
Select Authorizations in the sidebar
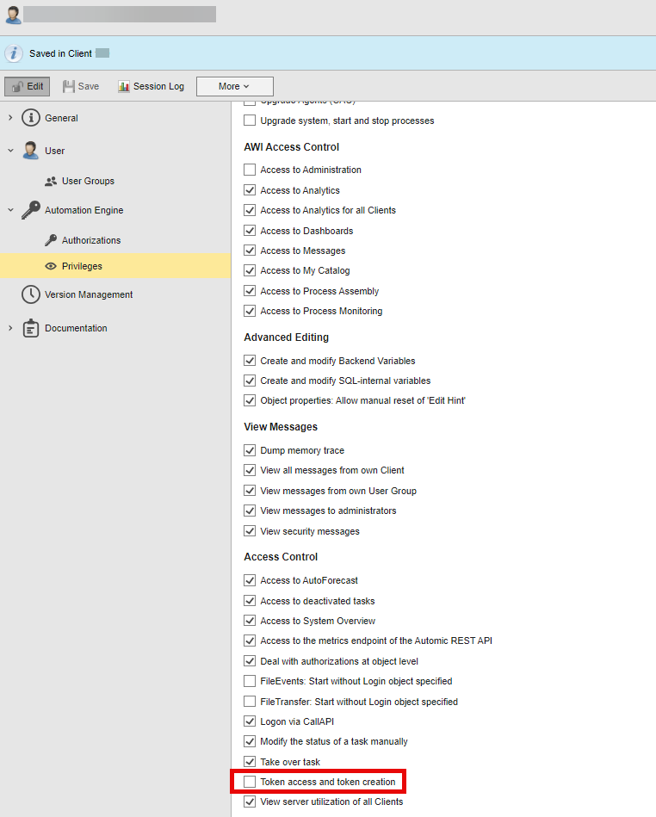pyautogui.click(x=90, y=240)
